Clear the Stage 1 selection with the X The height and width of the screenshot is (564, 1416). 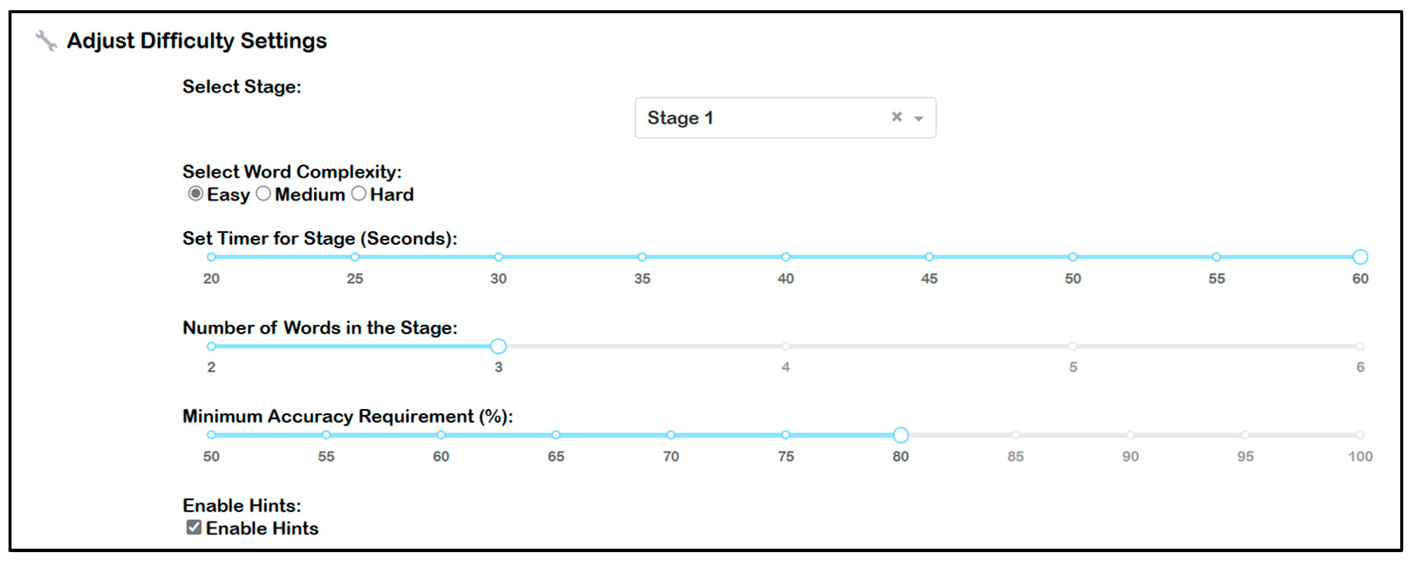896,117
